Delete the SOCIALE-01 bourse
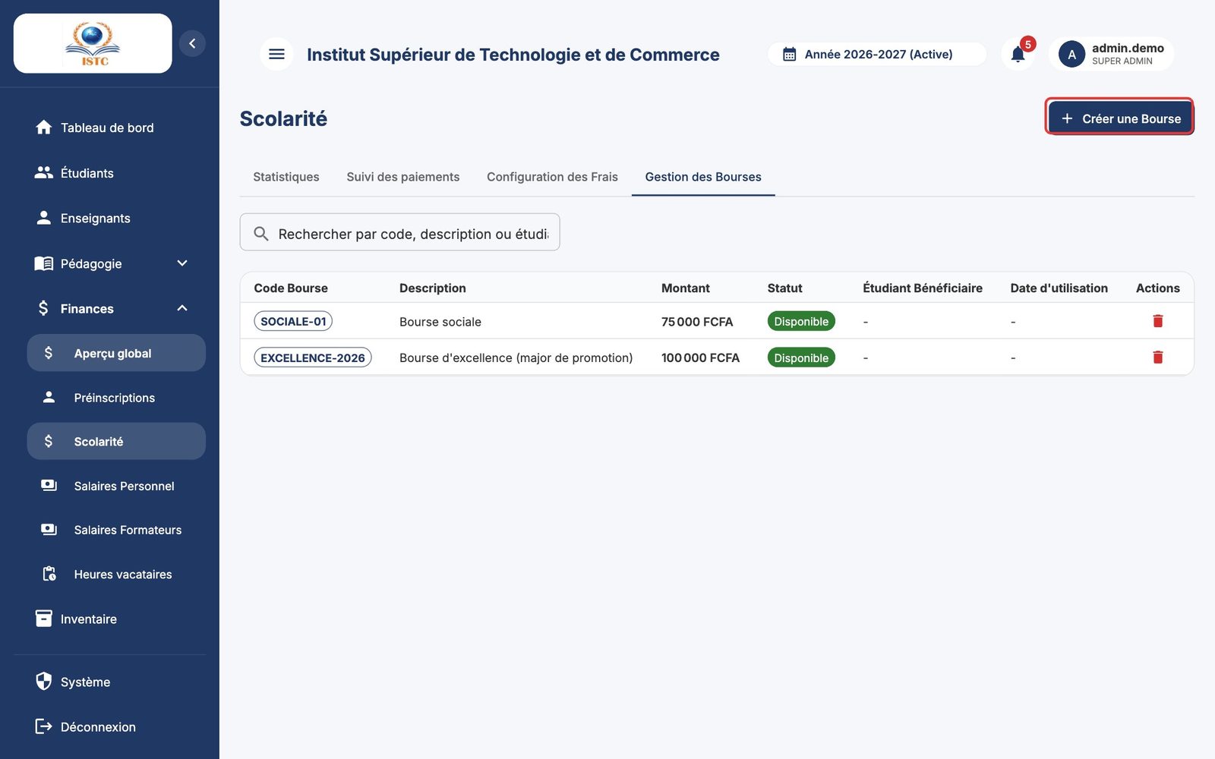The image size is (1215, 759). 1157,321
